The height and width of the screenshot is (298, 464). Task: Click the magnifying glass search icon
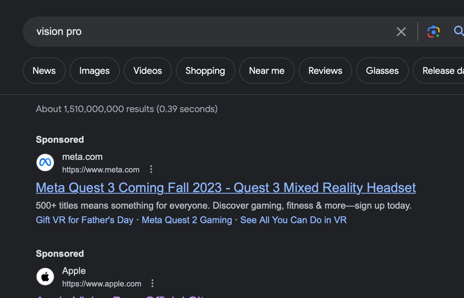(458, 31)
